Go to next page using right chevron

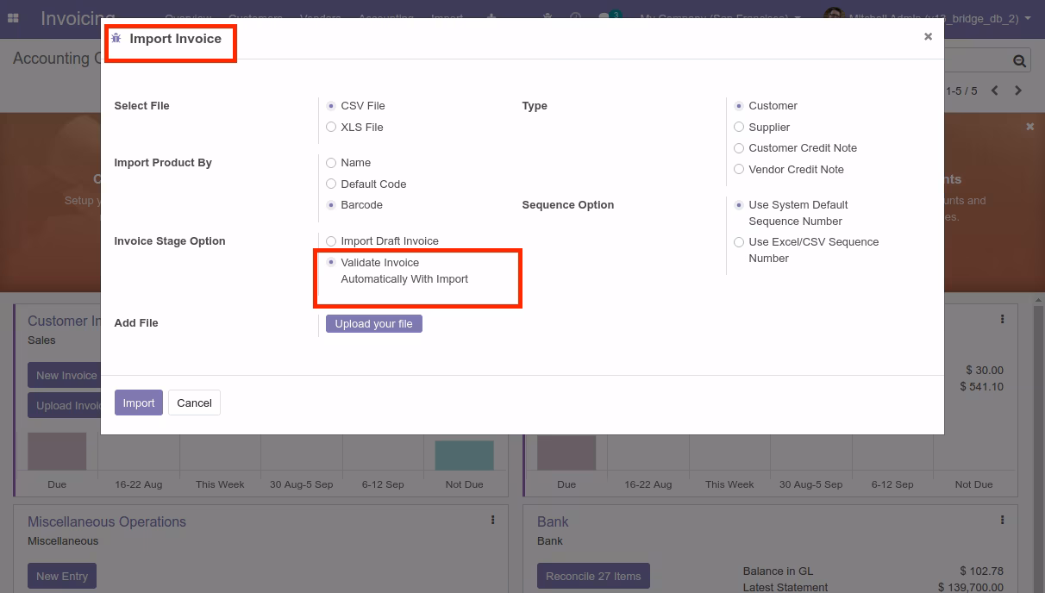pyautogui.click(x=1018, y=91)
